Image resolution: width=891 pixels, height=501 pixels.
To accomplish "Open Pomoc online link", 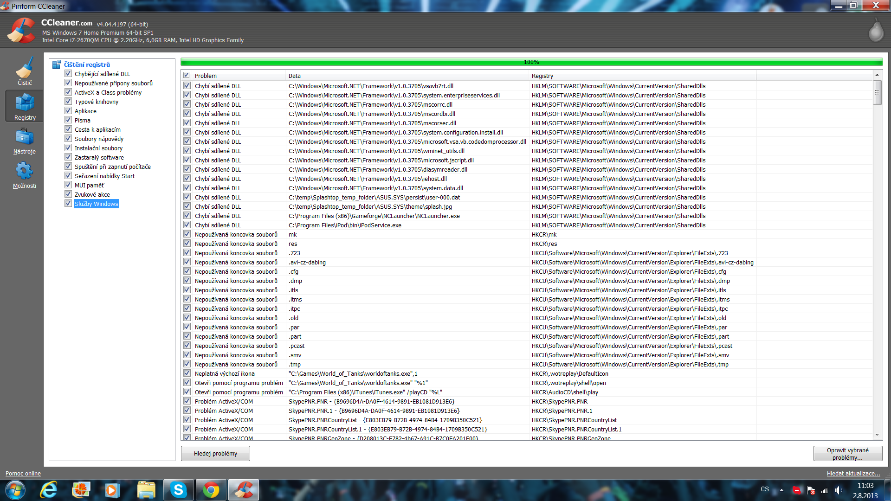I will click(23, 473).
